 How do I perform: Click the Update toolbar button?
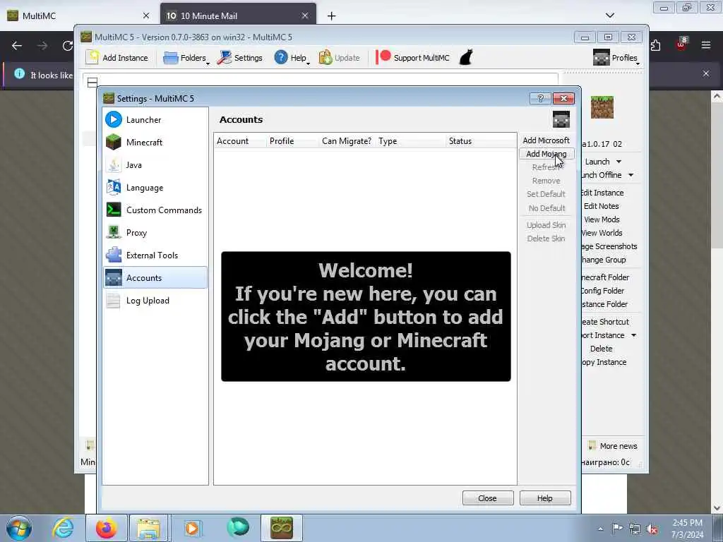click(340, 58)
